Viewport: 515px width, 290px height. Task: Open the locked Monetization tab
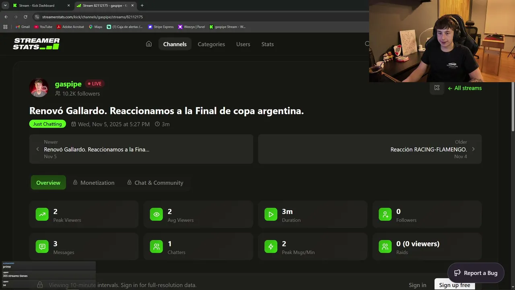point(94,182)
